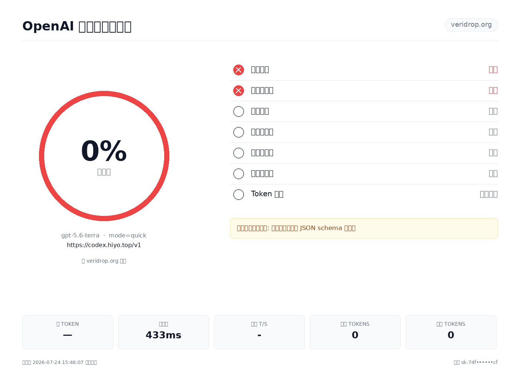
Task: Select the empty circle on fourth check row
Action: tap(238, 132)
